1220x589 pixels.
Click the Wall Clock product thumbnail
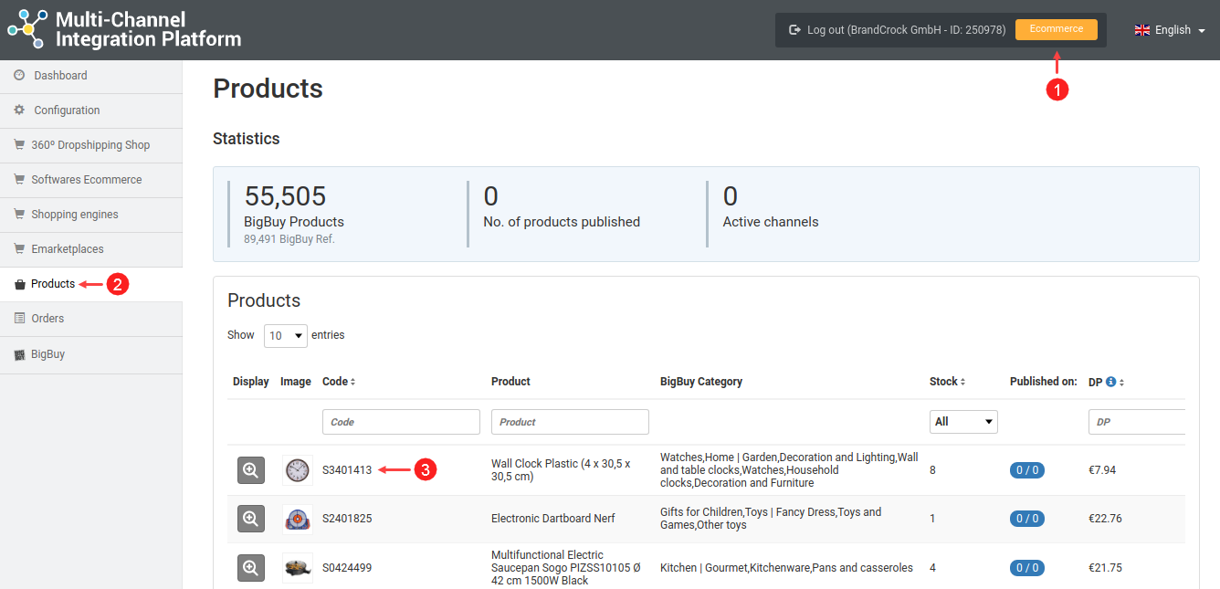[x=297, y=470]
